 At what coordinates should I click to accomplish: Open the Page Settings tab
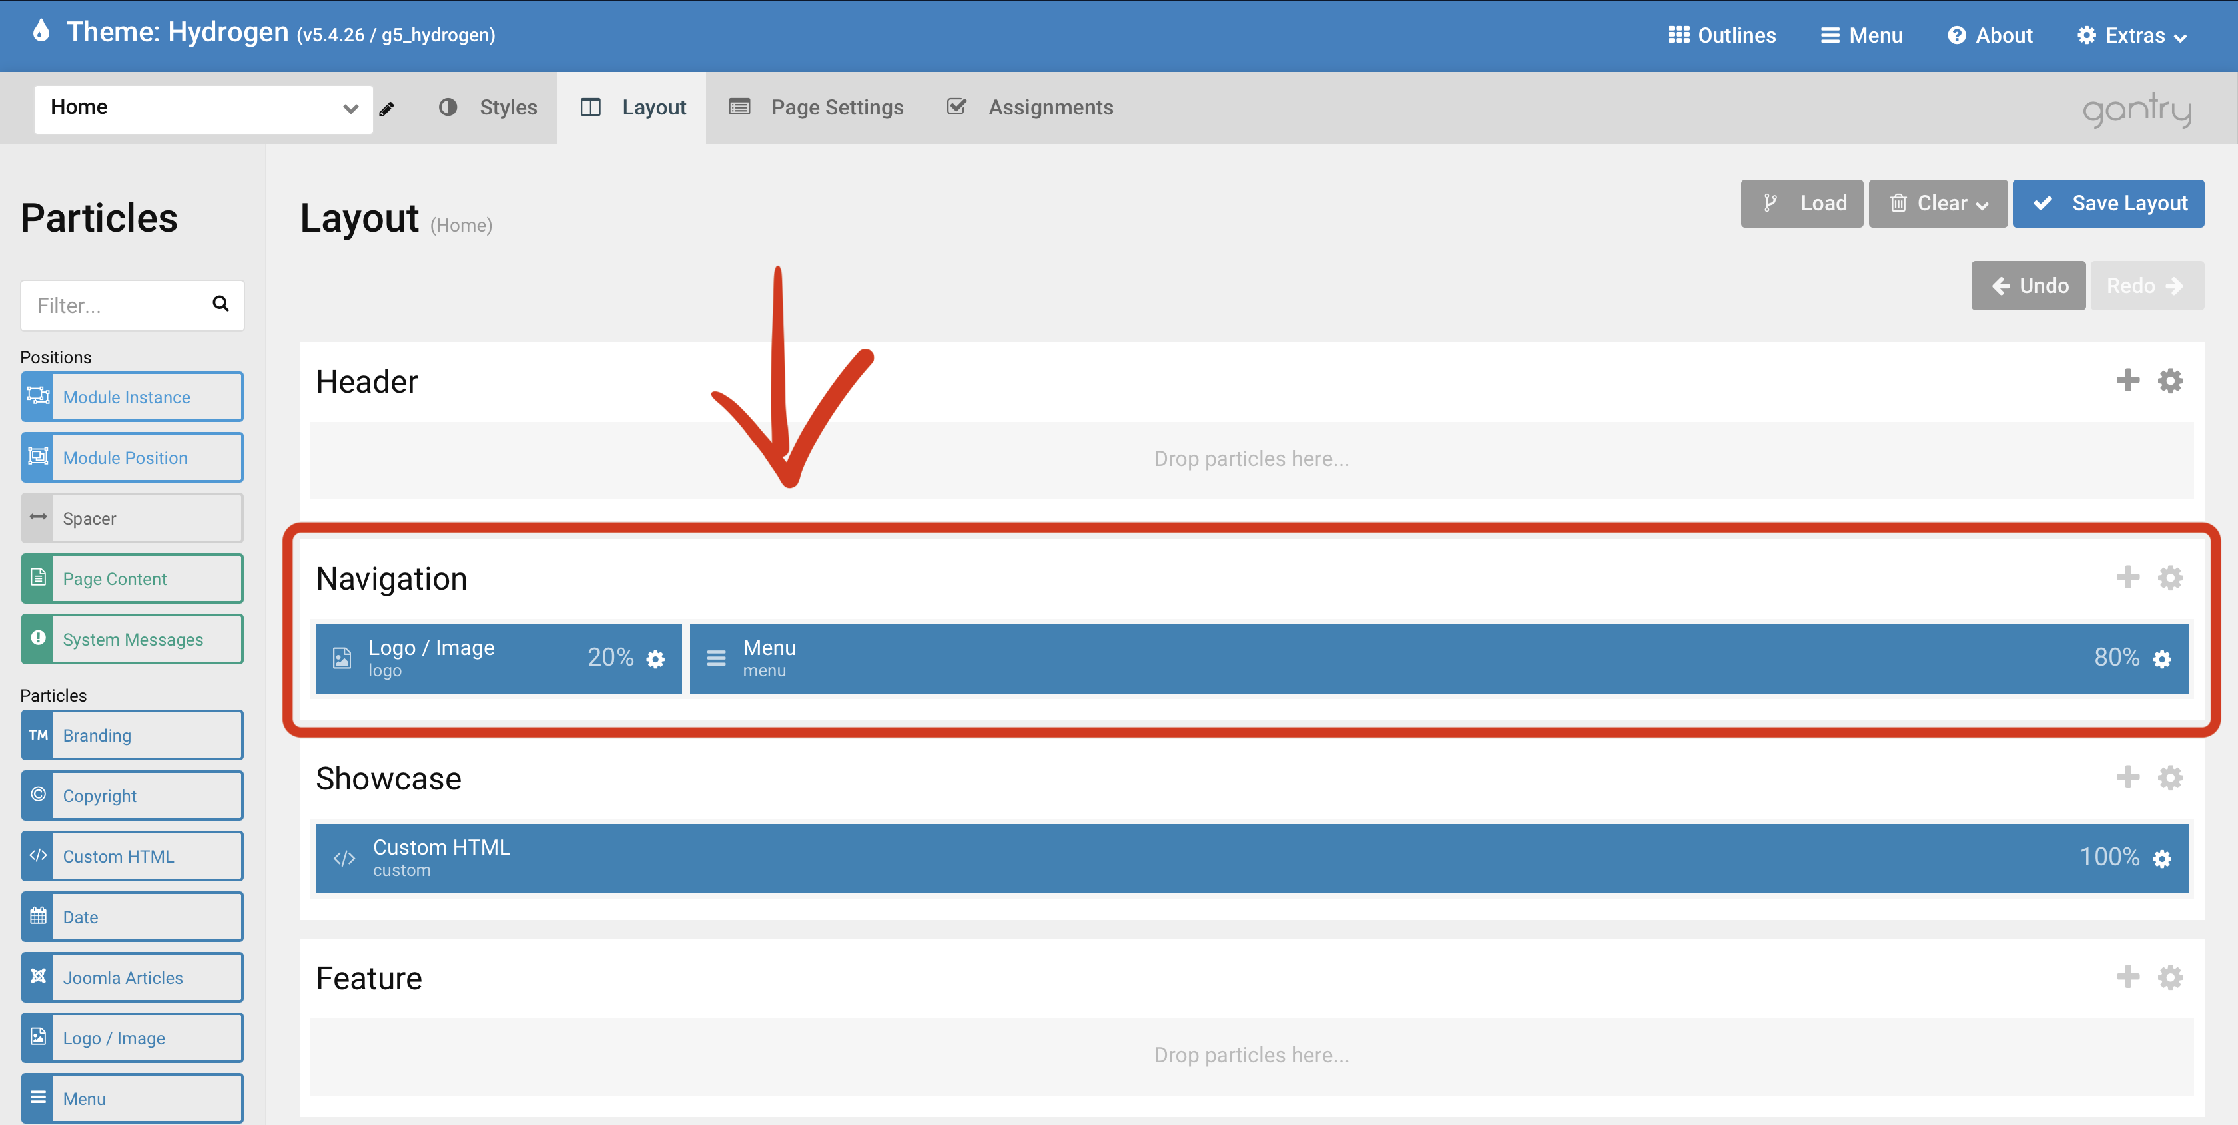click(x=817, y=108)
